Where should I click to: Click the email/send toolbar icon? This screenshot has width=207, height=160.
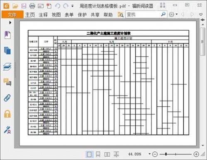(x=41, y=6)
